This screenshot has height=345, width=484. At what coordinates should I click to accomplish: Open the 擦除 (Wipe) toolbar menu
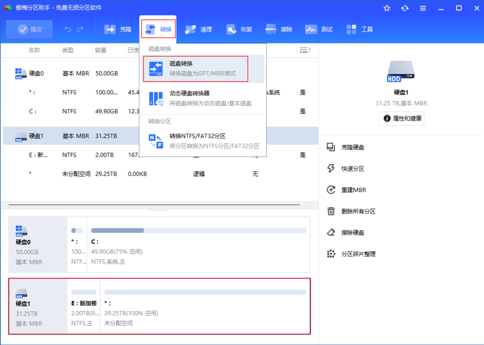pos(279,29)
